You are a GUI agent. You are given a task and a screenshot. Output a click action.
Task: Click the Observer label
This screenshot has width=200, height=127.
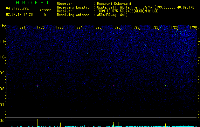pos(65,3)
